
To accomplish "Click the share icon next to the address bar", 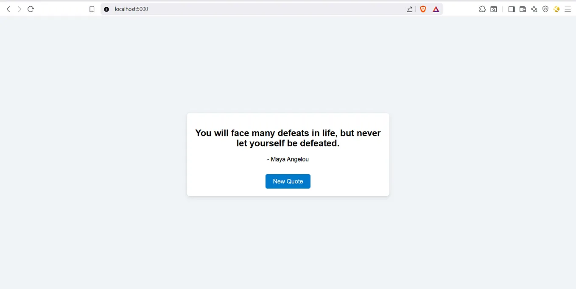I will click(x=409, y=9).
